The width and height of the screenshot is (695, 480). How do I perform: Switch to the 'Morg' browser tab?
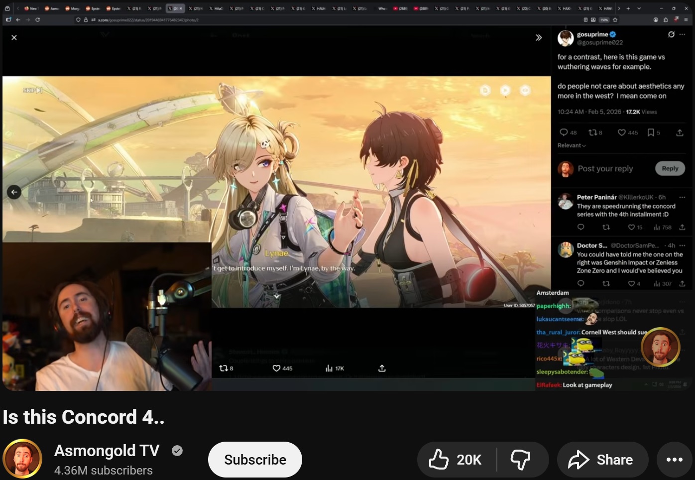point(72,8)
